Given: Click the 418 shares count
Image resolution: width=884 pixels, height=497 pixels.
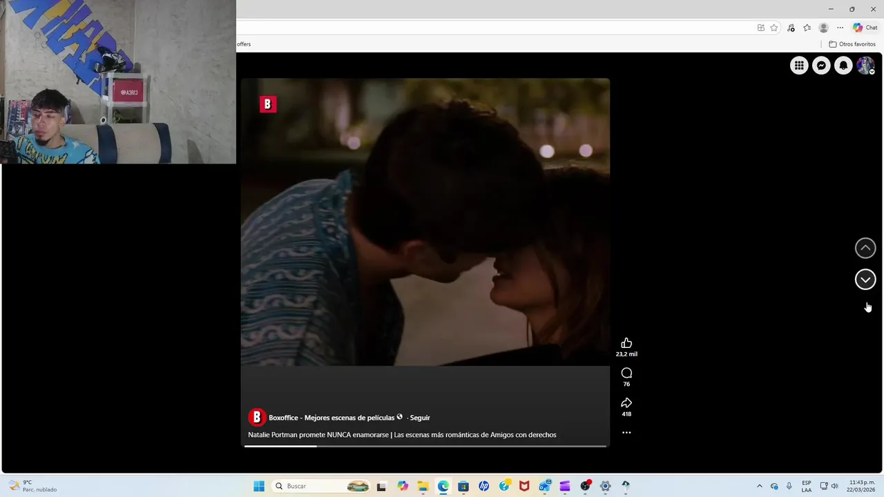Looking at the screenshot, I should click(x=626, y=414).
